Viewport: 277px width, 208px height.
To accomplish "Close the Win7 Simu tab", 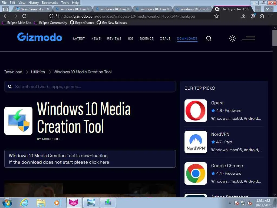I will 48,9.
